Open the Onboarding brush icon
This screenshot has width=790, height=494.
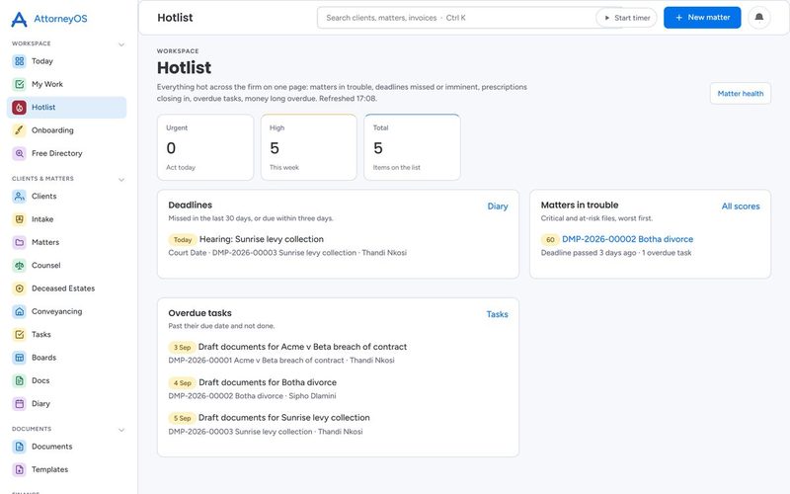(19, 130)
